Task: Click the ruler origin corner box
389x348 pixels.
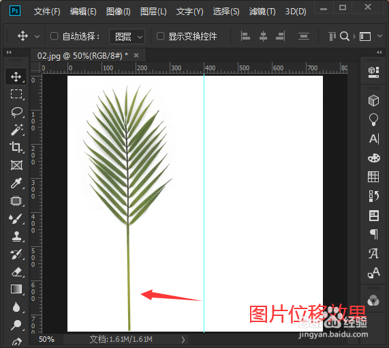Action: pos(37,68)
